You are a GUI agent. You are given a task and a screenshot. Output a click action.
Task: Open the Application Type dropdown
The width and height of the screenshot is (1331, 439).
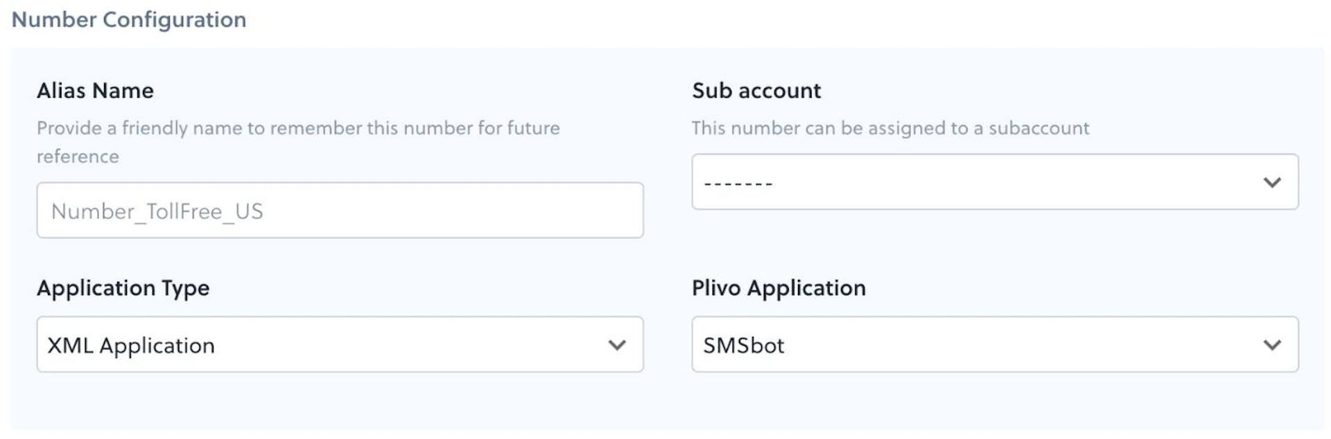pyautogui.click(x=341, y=344)
